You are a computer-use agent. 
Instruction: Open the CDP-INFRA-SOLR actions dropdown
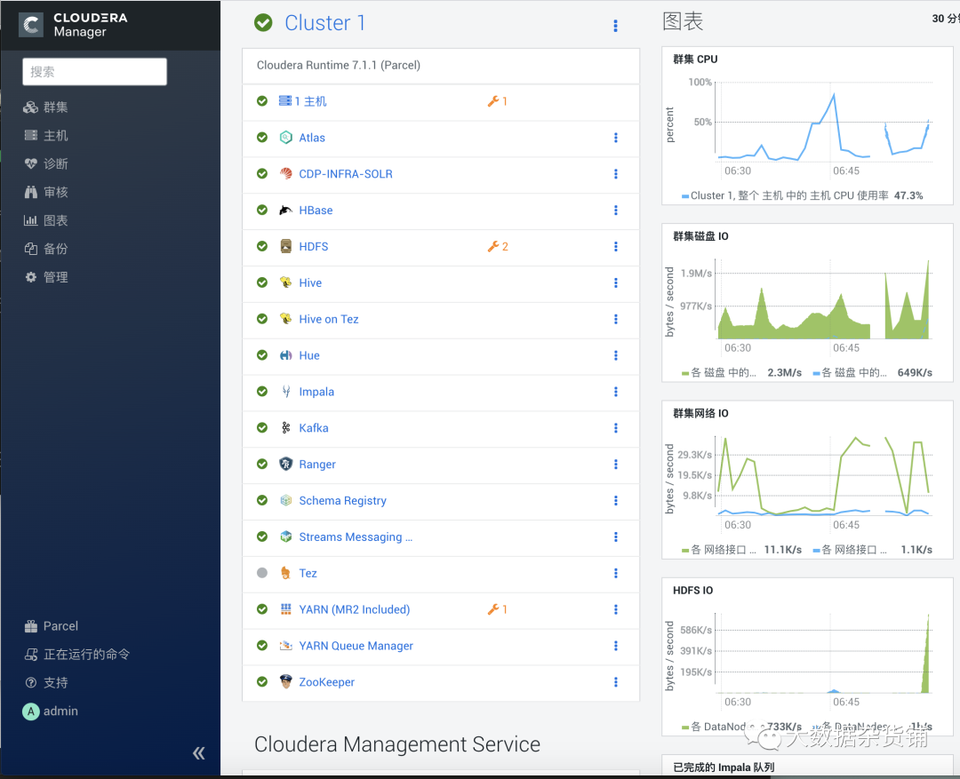coord(615,174)
